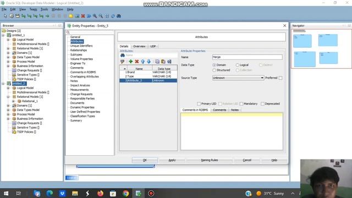Click the attribute properties icon beside paste
Image resolution: width=352 pixels, height=198 pixels.
click(169, 61)
